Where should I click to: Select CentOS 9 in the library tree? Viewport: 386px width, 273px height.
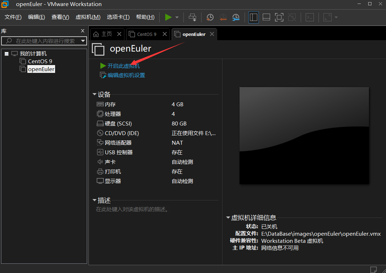[x=40, y=61]
